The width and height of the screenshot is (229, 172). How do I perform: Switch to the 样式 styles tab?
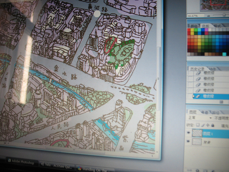217,26
